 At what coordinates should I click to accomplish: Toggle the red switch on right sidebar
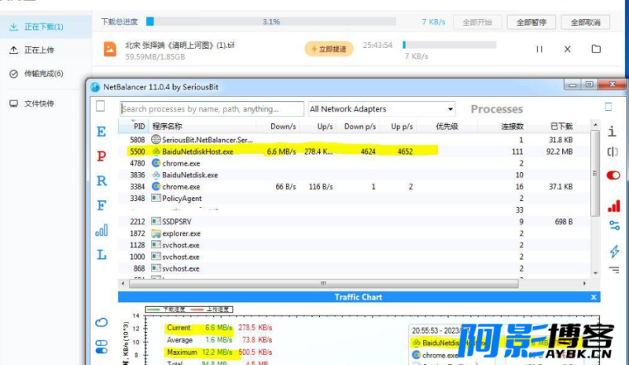pyautogui.click(x=613, y=175)
